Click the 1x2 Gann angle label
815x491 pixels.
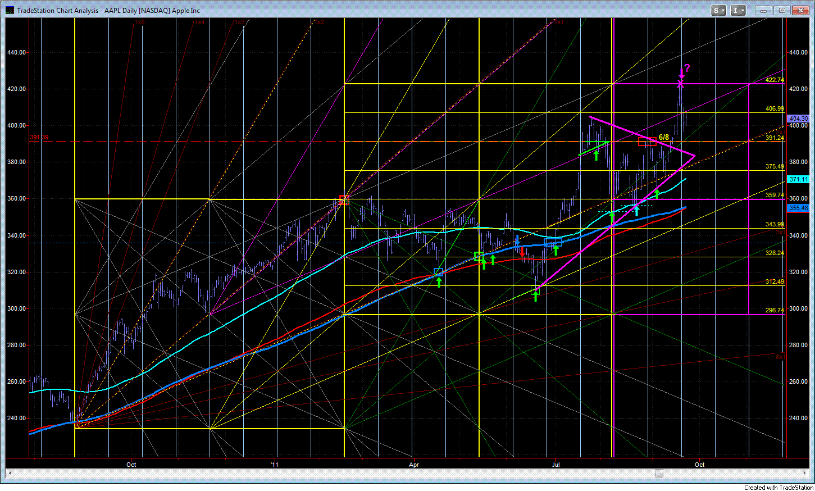(319, 22)
